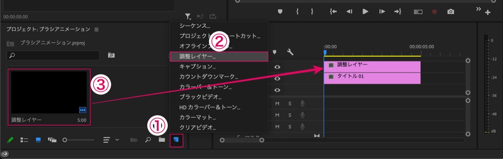Play the program monitor

tap(365, 12)
